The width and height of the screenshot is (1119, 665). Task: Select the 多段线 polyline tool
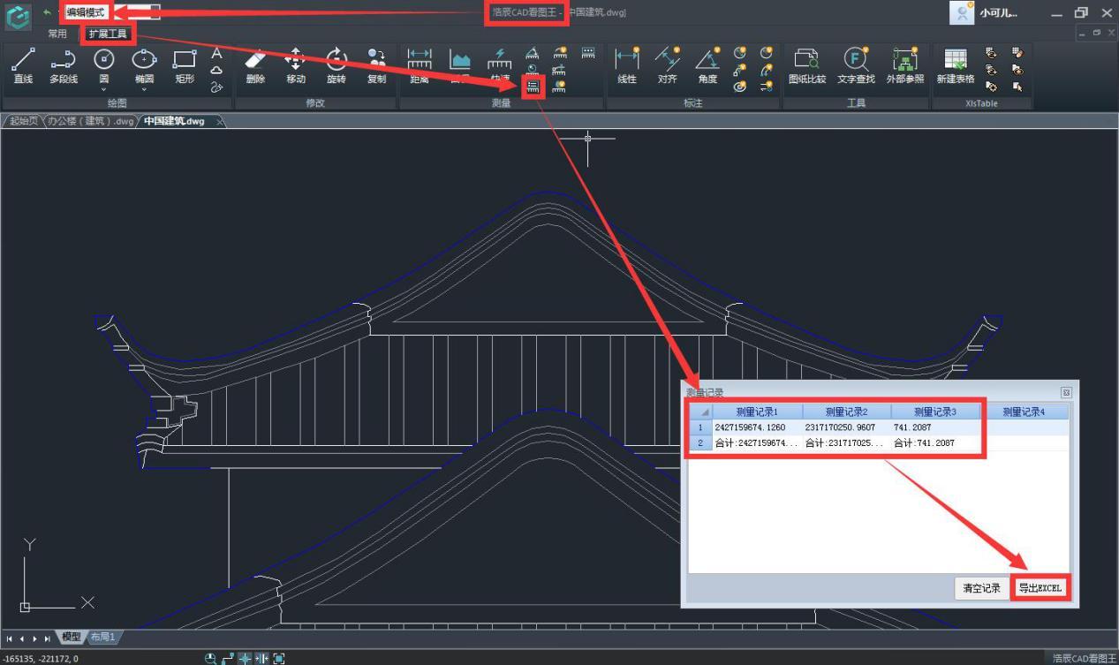(64, 66)
